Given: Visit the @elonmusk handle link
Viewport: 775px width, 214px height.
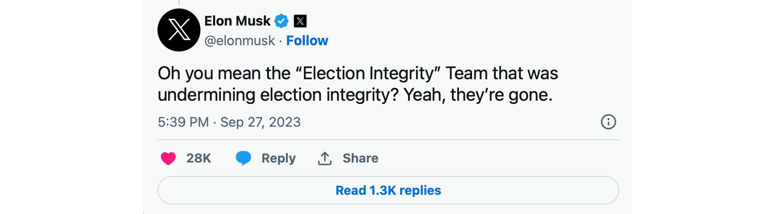Looking at the screenshot, I should point(239,41).
